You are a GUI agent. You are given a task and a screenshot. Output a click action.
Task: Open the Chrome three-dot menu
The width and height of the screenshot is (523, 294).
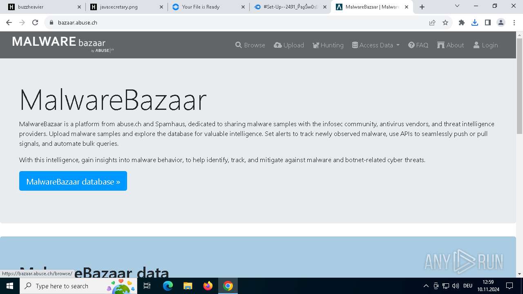(x=514, y=22)
